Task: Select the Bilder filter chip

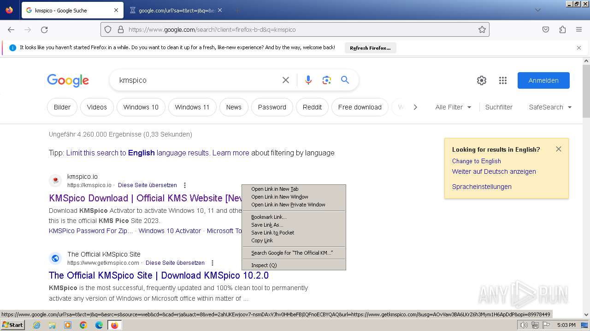Action: pos(62,107)
